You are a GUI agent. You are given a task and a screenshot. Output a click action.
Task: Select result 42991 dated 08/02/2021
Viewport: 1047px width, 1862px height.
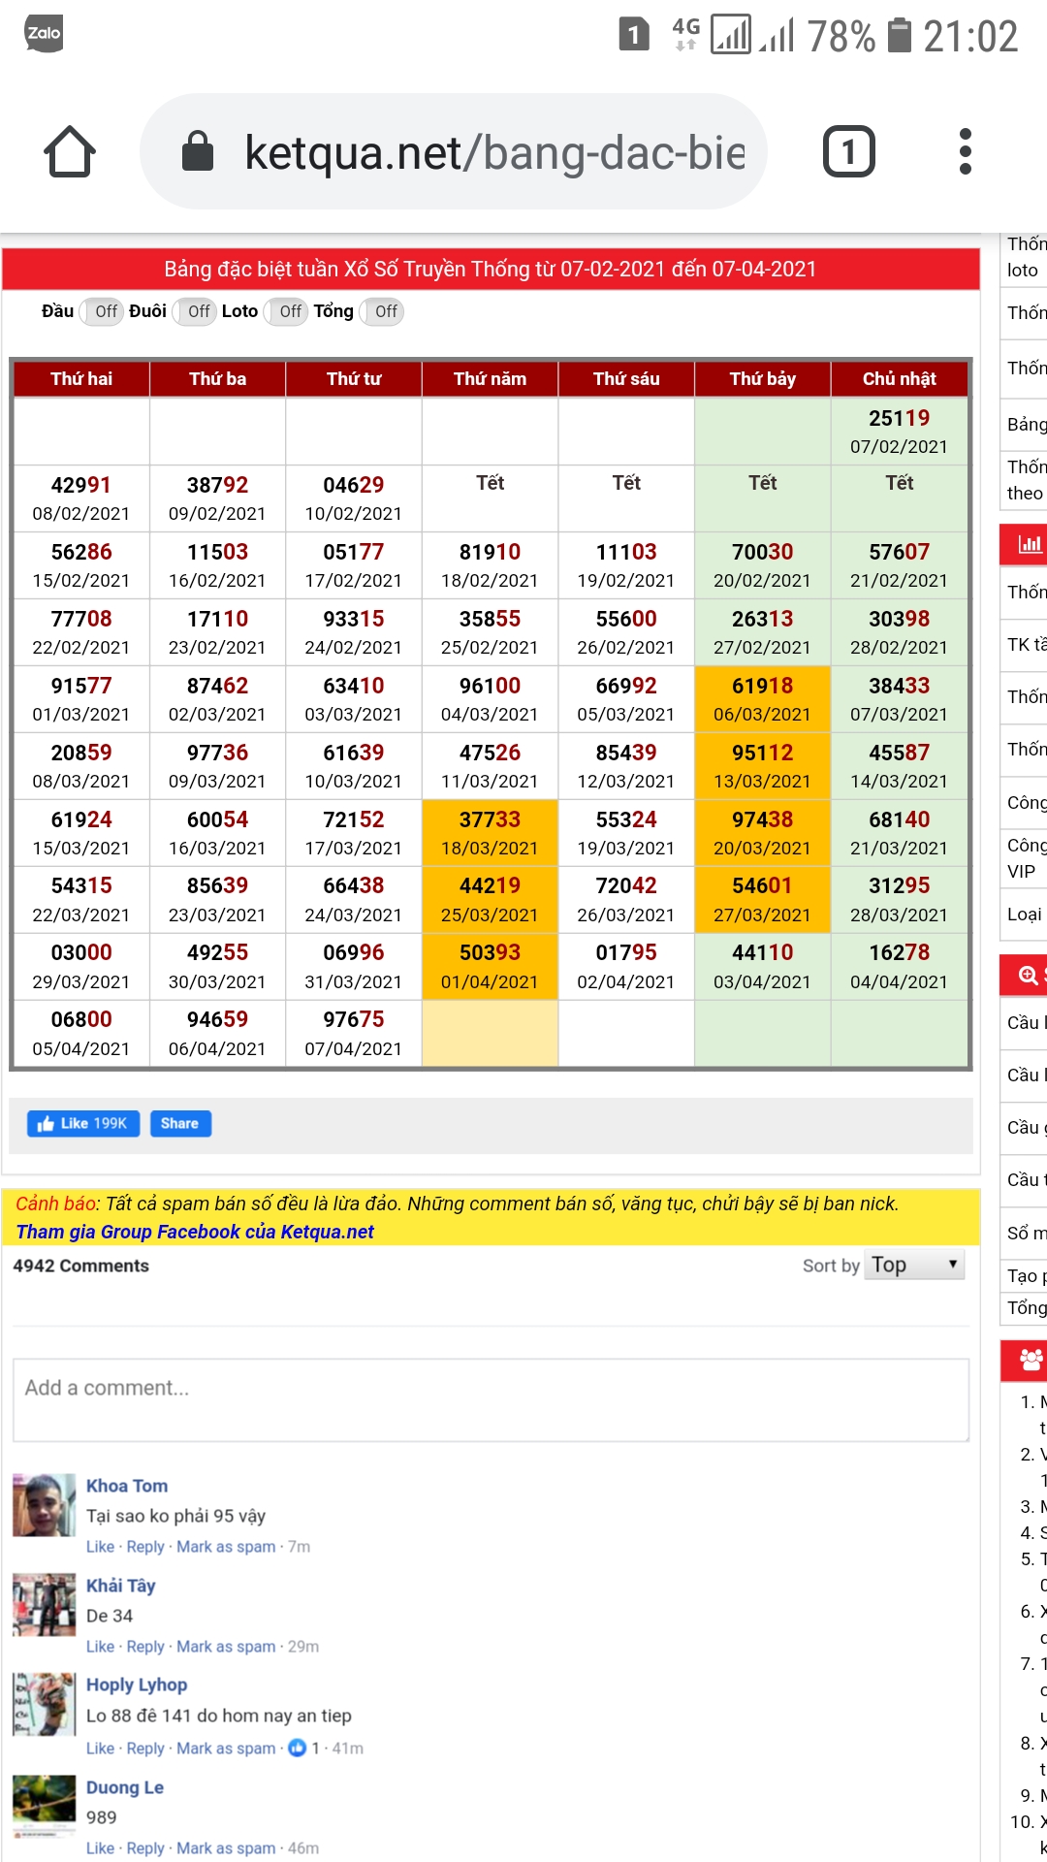pyautogui.click(x=81, y=498)
